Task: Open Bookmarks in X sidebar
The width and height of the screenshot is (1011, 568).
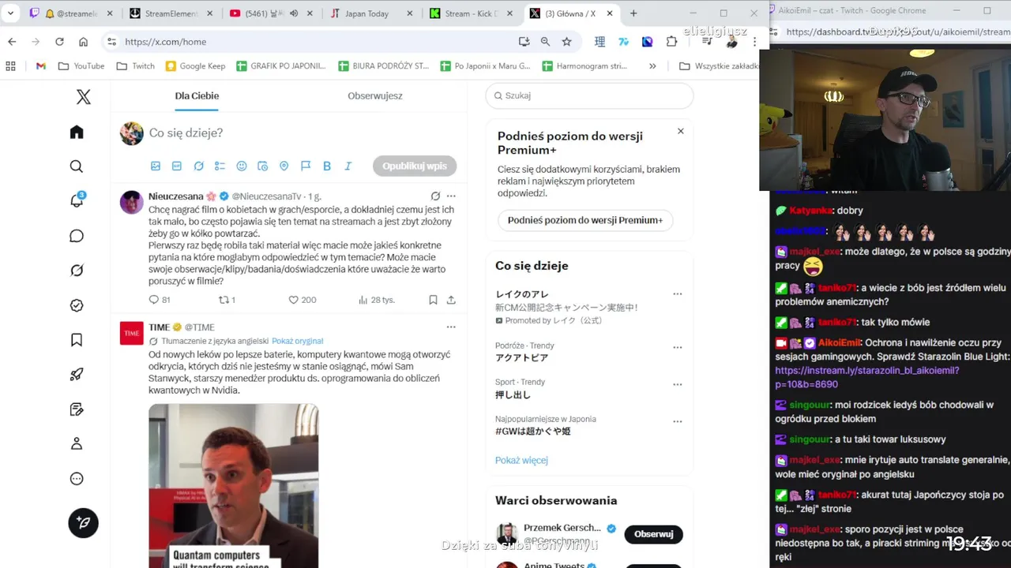Action: (x=77, y=340)
